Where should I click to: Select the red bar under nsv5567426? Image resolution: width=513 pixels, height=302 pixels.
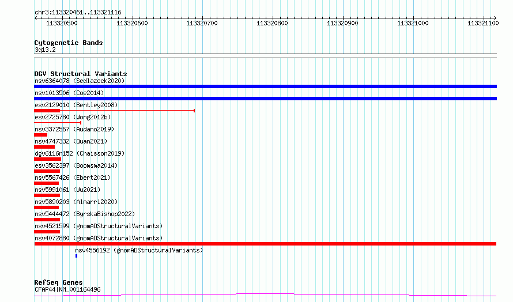click(46, 183)
